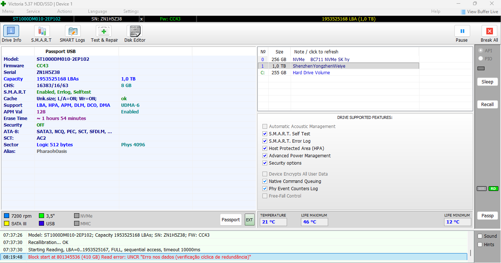Click the Recall button
The height and width of the screenshot is (263, 501).
point(487,105)
